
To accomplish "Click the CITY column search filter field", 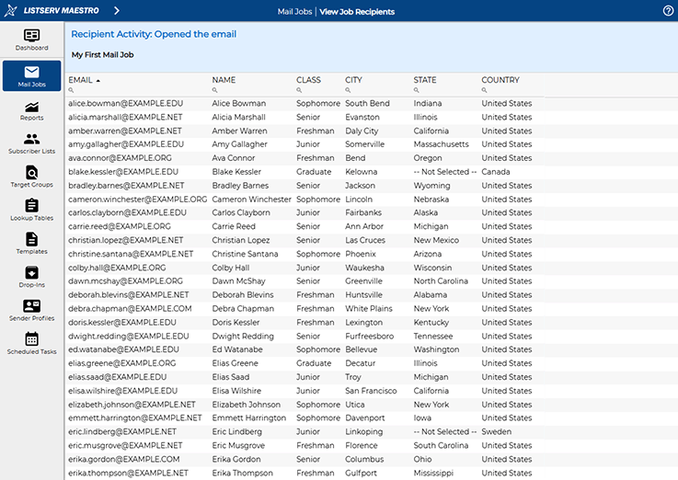I will [373, 90].
